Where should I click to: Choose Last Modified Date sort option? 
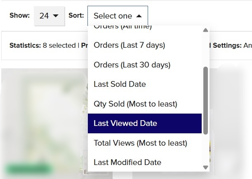pos(145,162)
